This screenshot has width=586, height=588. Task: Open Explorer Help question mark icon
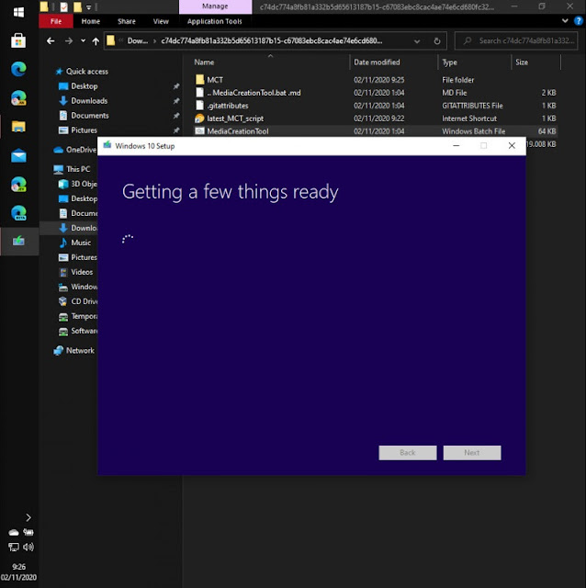click(578, 21)
